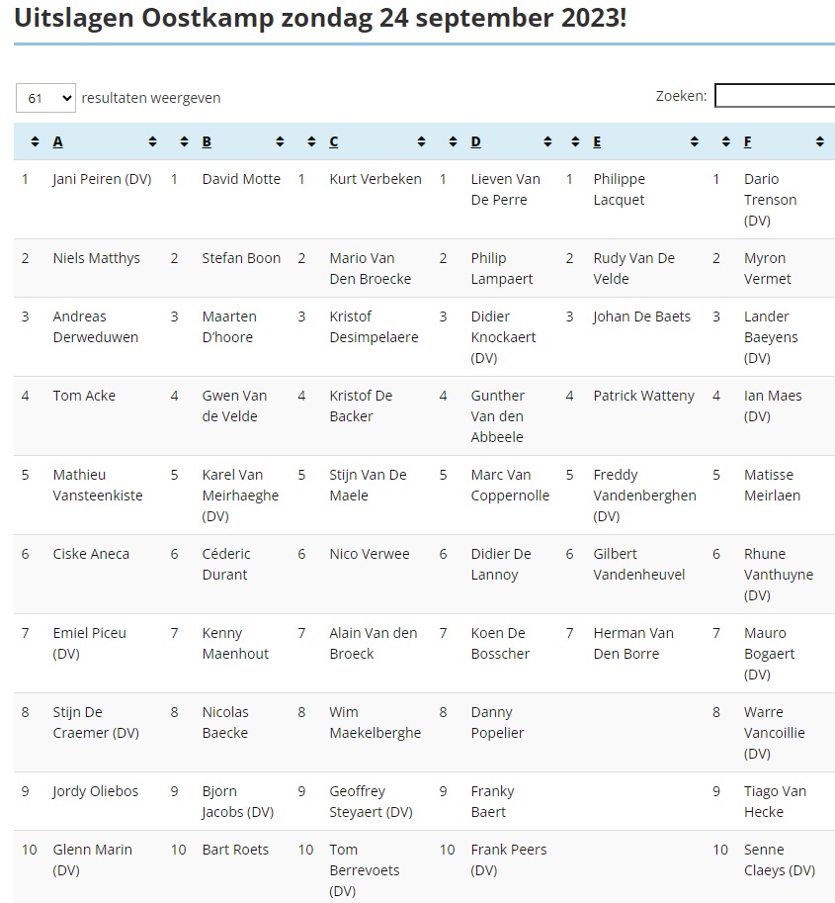The width and height of the screenshot is (835, 903).
Task: Select the cell Philippe Lacquet
Action: (x=620, y=190)
